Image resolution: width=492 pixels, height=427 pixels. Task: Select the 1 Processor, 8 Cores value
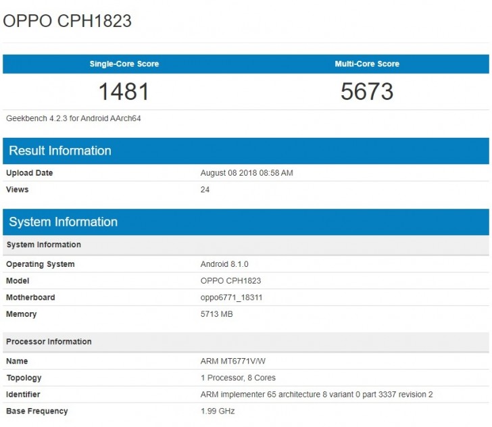point(238,378)
